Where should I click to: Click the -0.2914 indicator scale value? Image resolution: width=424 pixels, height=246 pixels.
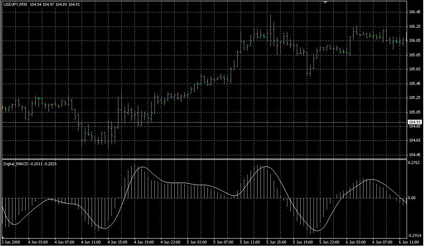(414, 235)
